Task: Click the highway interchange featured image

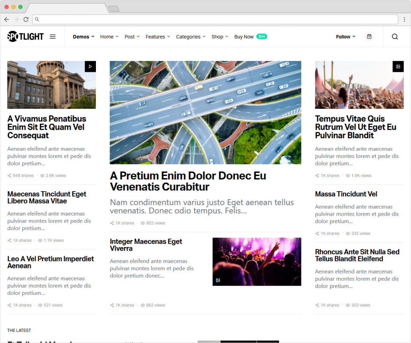Action: [x=205, y=112]
